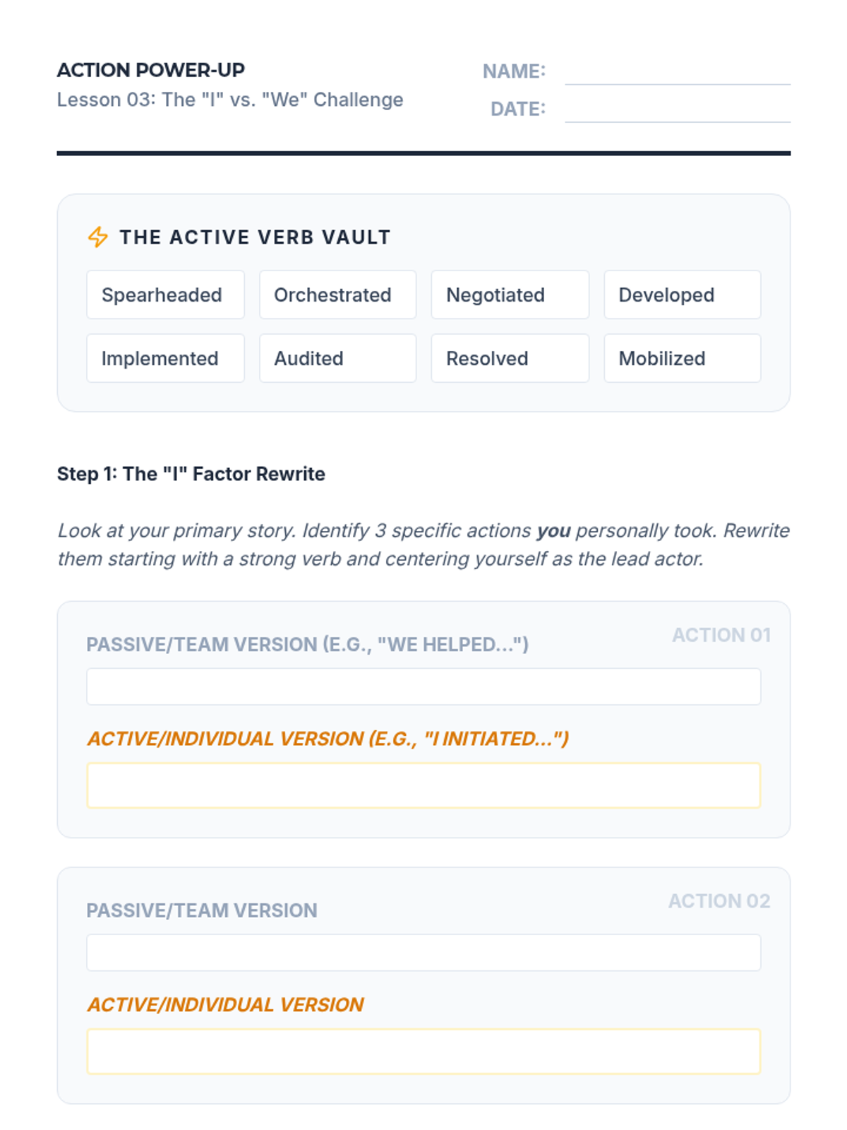Click the lightning bolt icon
Screen dimensions: 847x1130
click(x=98, y=237)
